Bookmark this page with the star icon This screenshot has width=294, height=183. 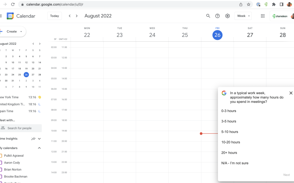[248, 4]
